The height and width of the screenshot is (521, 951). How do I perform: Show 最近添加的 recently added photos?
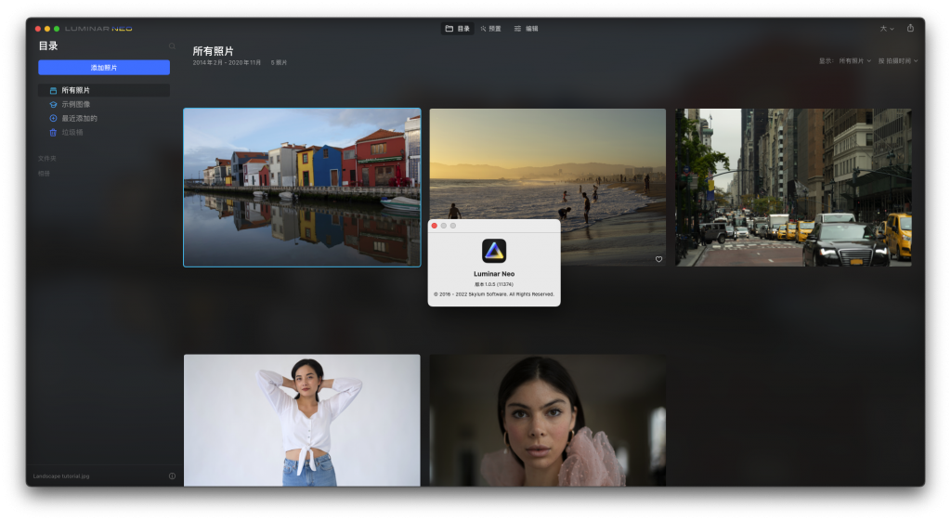tap(79, 118)
